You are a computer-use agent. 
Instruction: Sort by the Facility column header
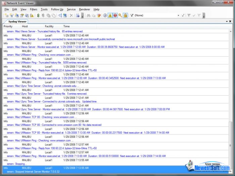point(49,26)
